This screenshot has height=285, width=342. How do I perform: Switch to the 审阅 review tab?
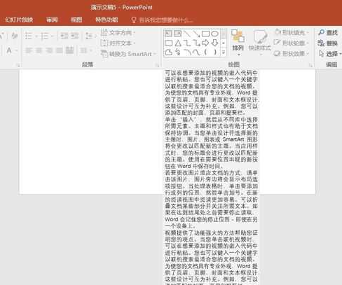pyautogui.click(x=52, y=20)
